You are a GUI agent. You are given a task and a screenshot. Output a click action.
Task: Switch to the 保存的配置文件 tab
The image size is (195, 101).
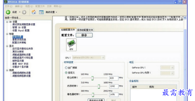coord(85,30)
